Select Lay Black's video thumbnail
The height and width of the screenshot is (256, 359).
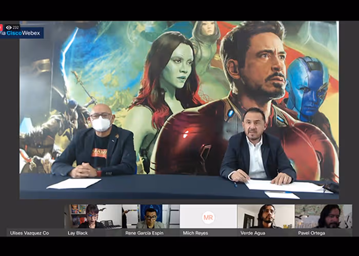pos(93,216)
